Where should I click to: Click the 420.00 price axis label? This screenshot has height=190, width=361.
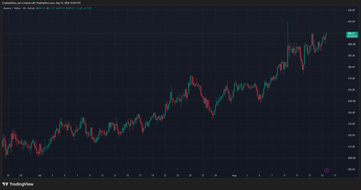pyautogui.click(x=351, y=21)
